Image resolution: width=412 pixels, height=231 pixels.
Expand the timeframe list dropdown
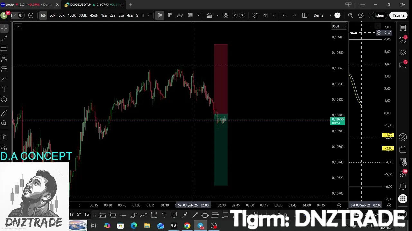coord(149,15)
